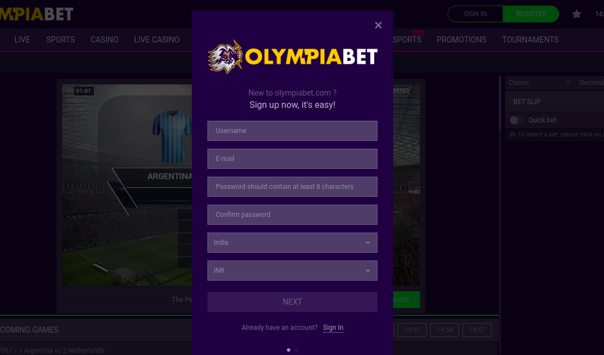Click the second step pagination dot
Viewport: 604px width, 355px height.
tap(296, 350)
